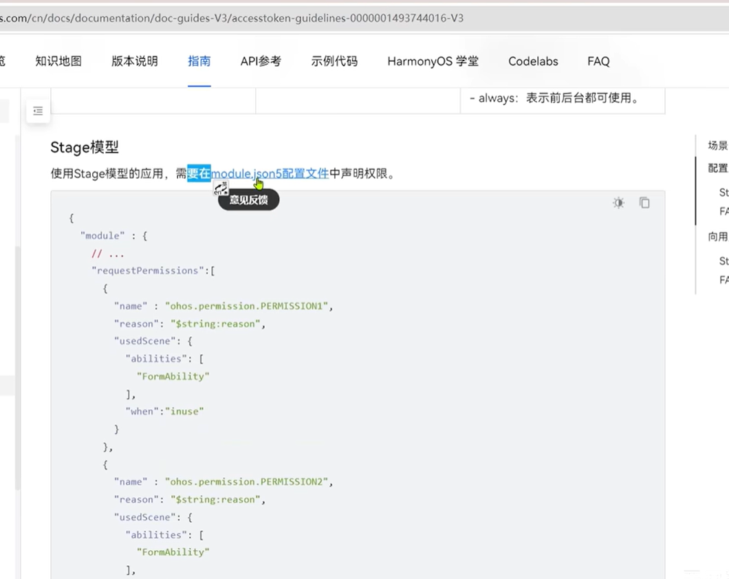
Task: Click the Stage模型 section heading
Action: (85, 147)
